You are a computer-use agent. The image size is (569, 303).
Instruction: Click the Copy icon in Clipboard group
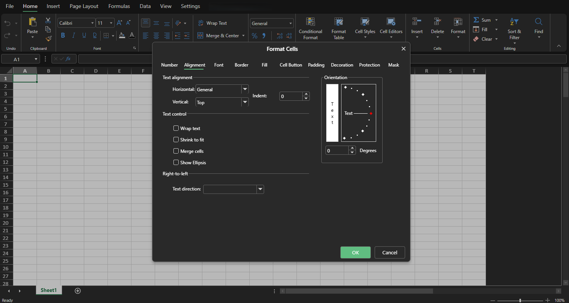click(x=48, y=29)
